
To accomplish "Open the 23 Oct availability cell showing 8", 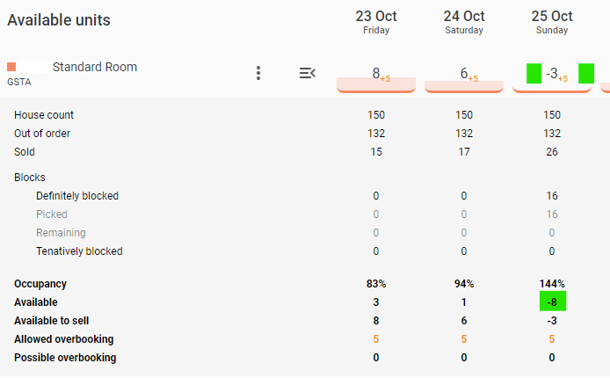I will point(376,77).
